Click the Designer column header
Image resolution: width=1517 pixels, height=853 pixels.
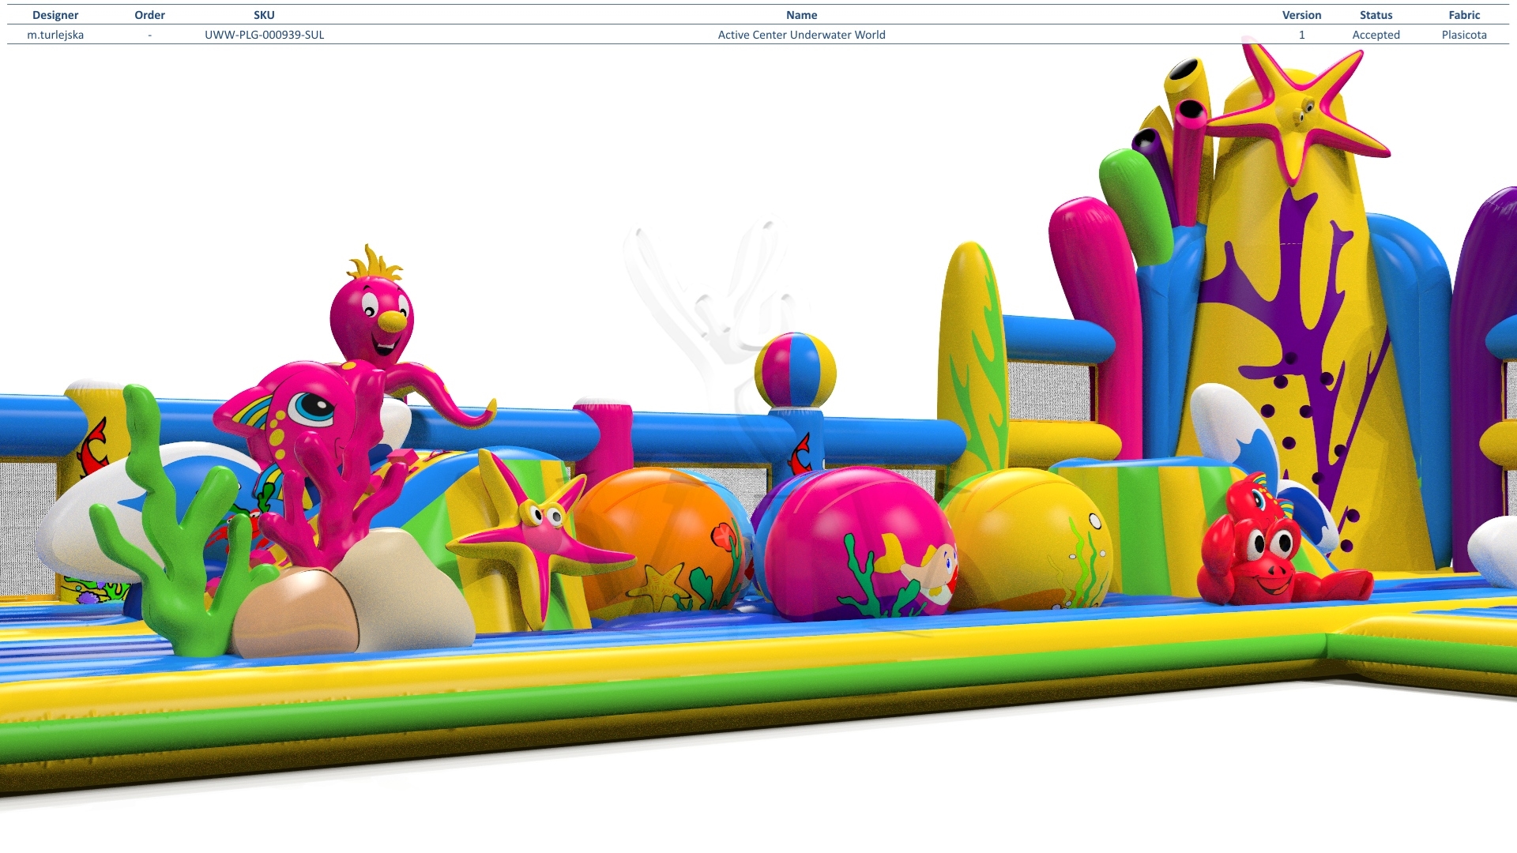(x=55, y=15)
